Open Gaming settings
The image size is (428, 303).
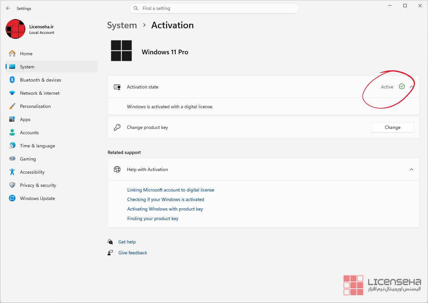[52, 159]
